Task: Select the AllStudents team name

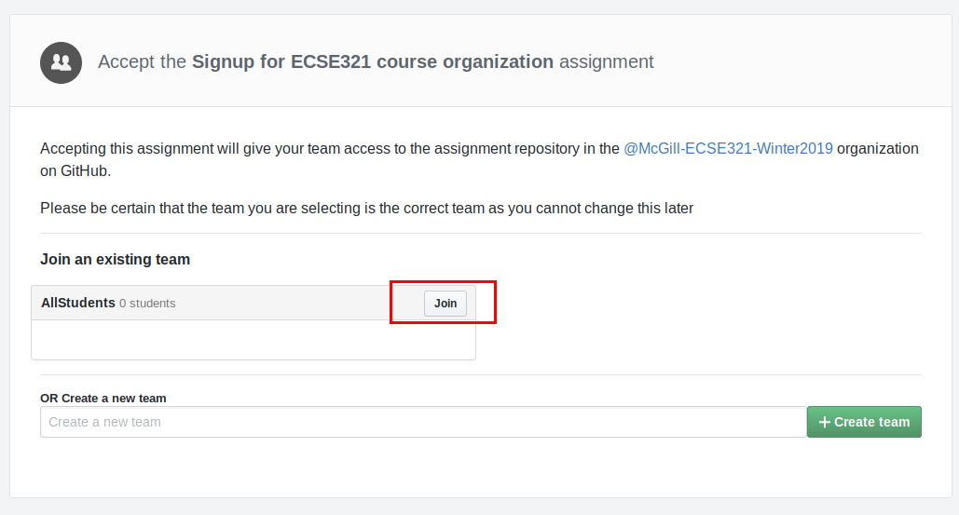Action: coord(77,303)
